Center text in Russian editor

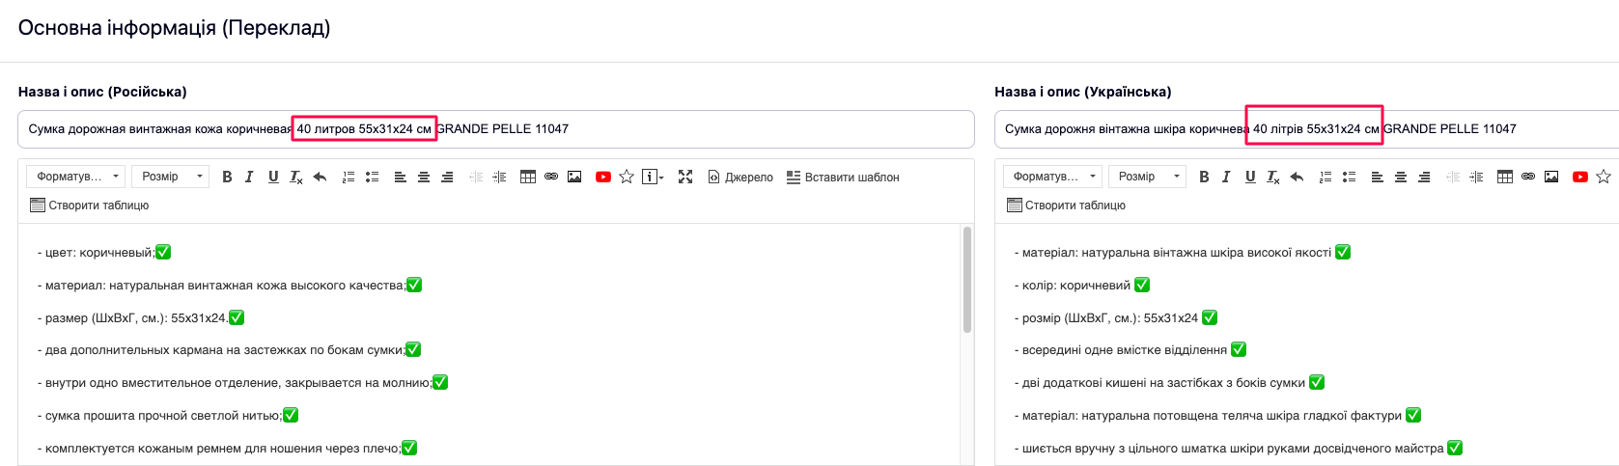423,177
